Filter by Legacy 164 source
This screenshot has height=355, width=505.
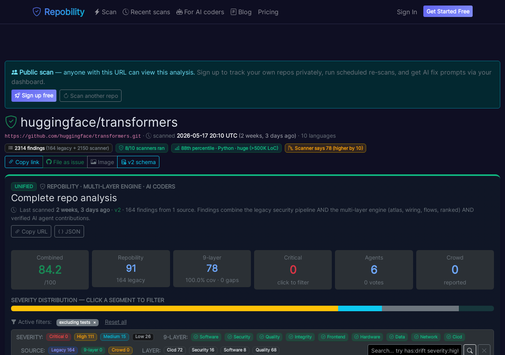click(63, 350)
